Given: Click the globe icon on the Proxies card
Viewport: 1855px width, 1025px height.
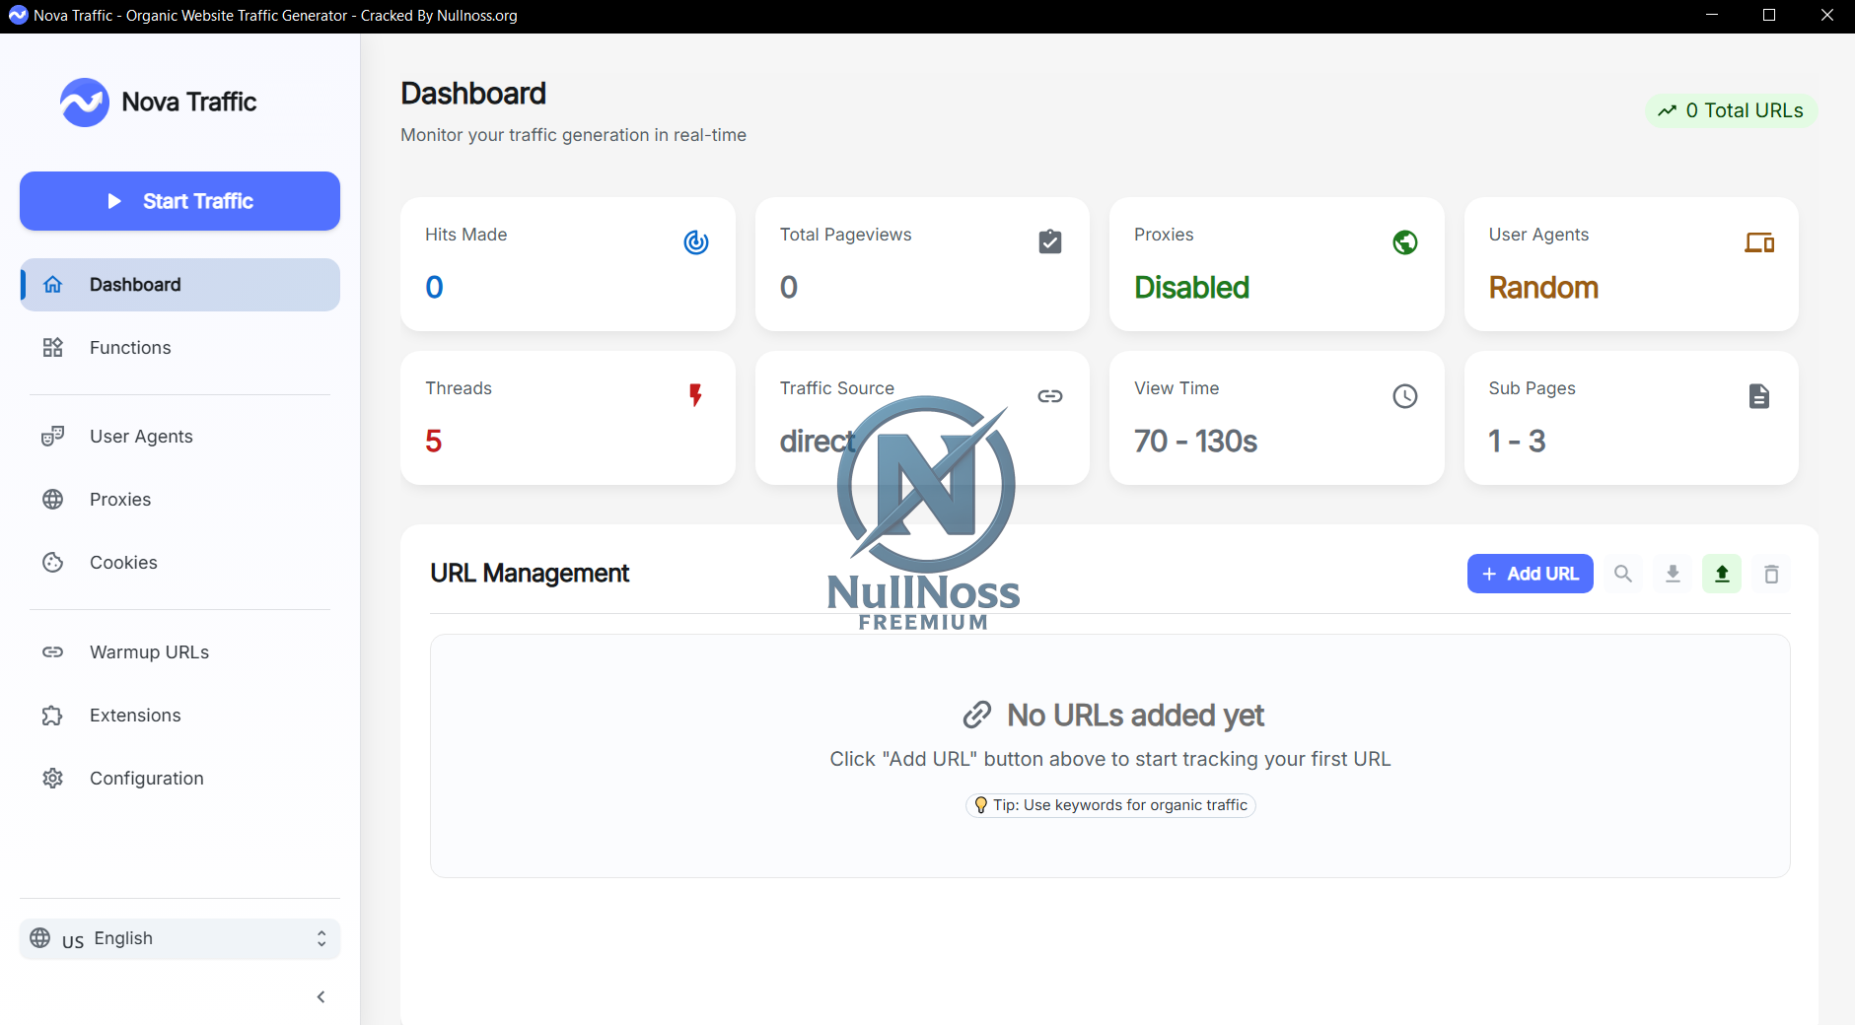Looking at the screenshot, I should tap(1404, 242).
